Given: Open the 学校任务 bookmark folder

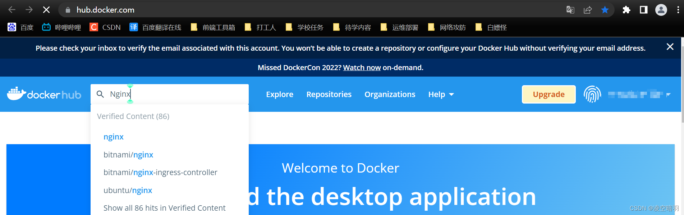Looking at the screenshot, I should click(304, 27).
